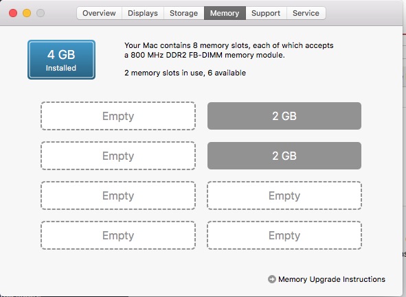Select the upper 2 GB memory module
Image resolution: width=406 pixels, height=297 pixels.
[284, 116]
